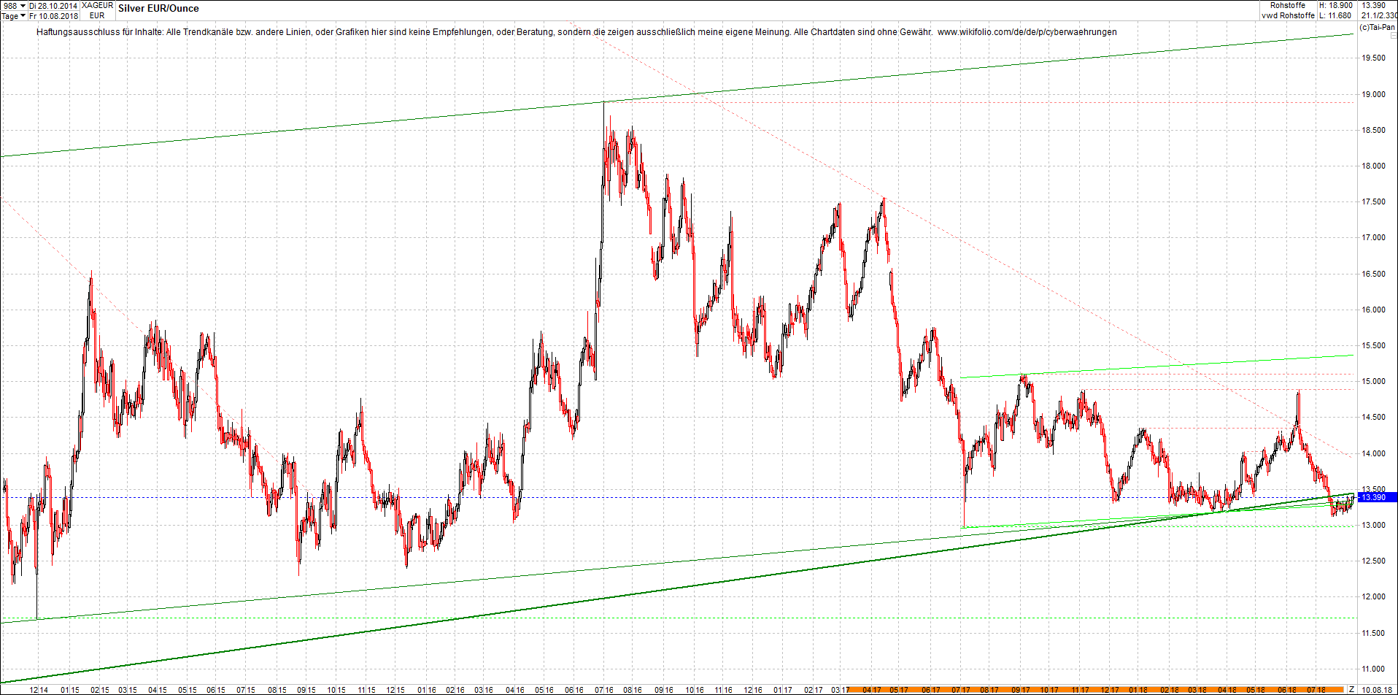Click the "12.14" x-axis date label
This screenshot has width=1398, height=695.
38,688
